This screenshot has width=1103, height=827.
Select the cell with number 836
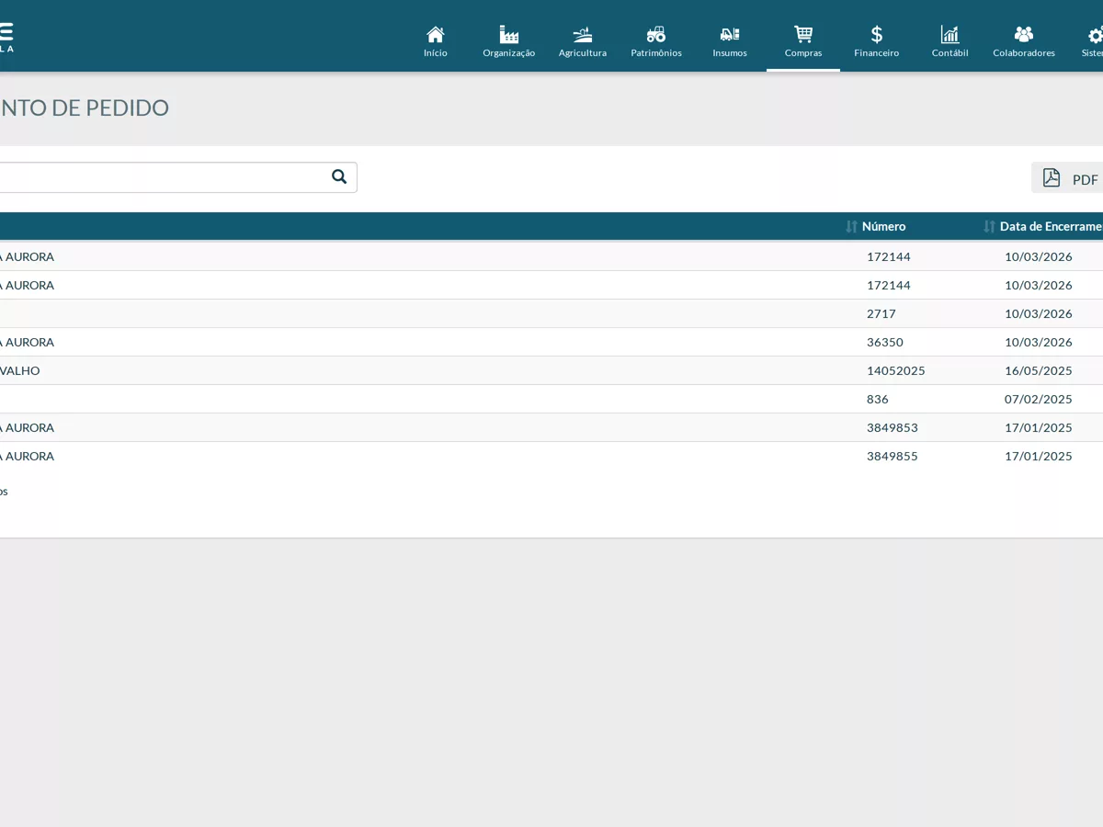tap(878, 399)
